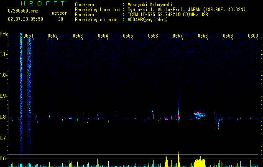Click the 1.0 kHz axis label
Image resolution: width=263 pixels, height=167 pixels.
(x=3, y=75)
